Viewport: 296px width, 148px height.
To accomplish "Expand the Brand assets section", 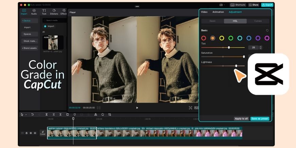I will coord(29,48).
